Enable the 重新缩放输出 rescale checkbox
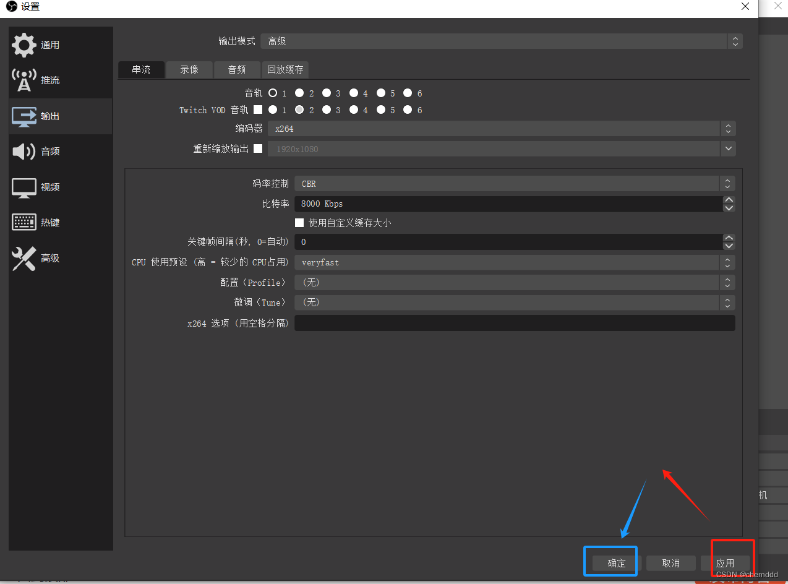The width and height of the screenshot is (788, 584). click(258, 148)
